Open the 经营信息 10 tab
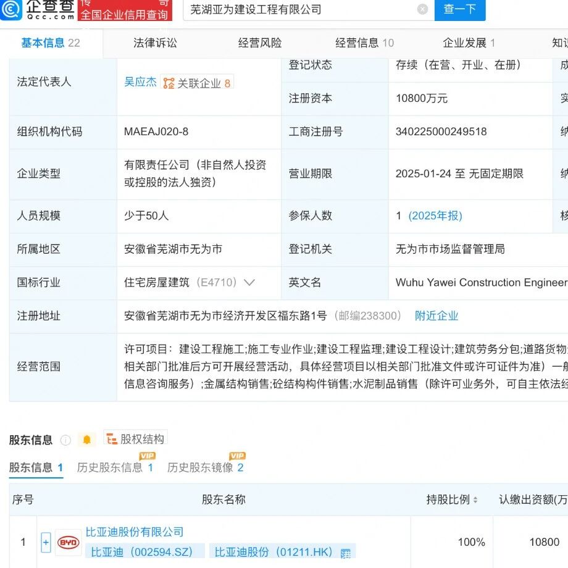This screenshot has height=568, width=568. pyautogui.click(x=364, y=43)
